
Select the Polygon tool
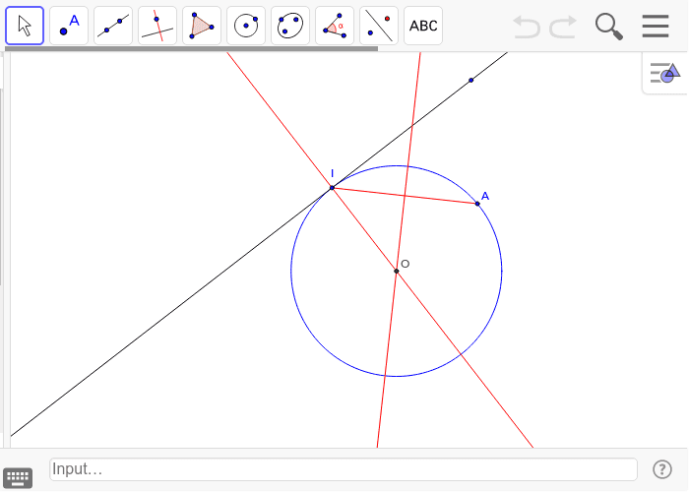(202, 26)
